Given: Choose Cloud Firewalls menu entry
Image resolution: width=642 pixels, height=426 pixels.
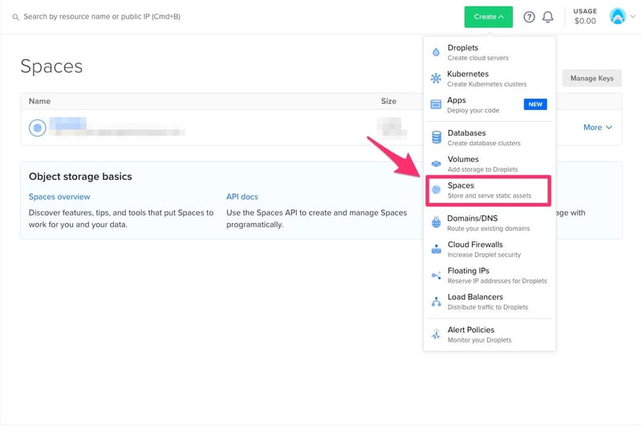Looking at the screenshot, I should click(490, 249).
